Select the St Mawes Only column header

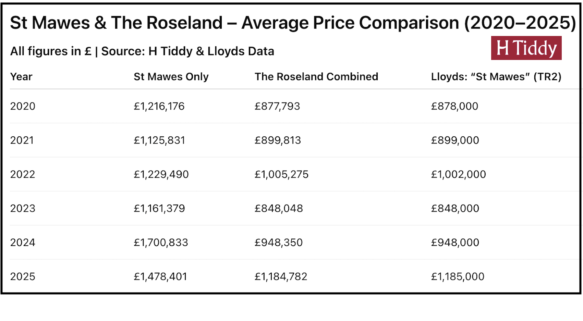pyautogui.click(x=171, y=77)
